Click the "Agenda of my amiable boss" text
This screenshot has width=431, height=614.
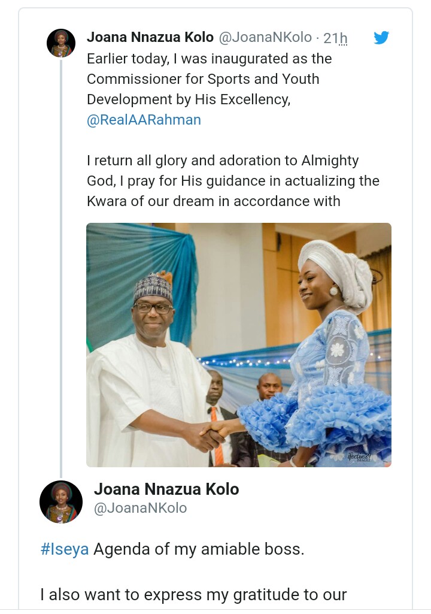199,549
